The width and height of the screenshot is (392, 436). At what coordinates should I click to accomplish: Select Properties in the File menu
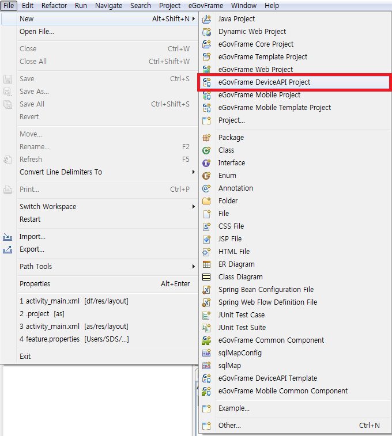click(35, 284)
